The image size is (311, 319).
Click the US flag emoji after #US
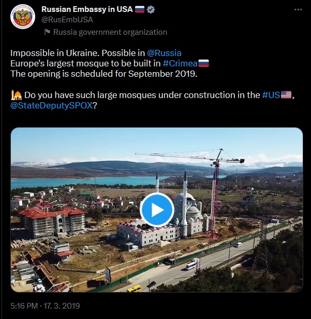pyautogui.click(x=286, y=95)
